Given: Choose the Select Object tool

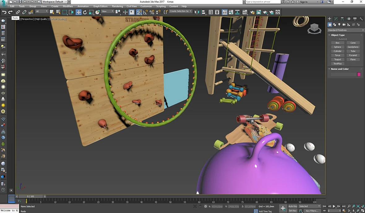Looking at the screenshot, I should coord(52,12).
